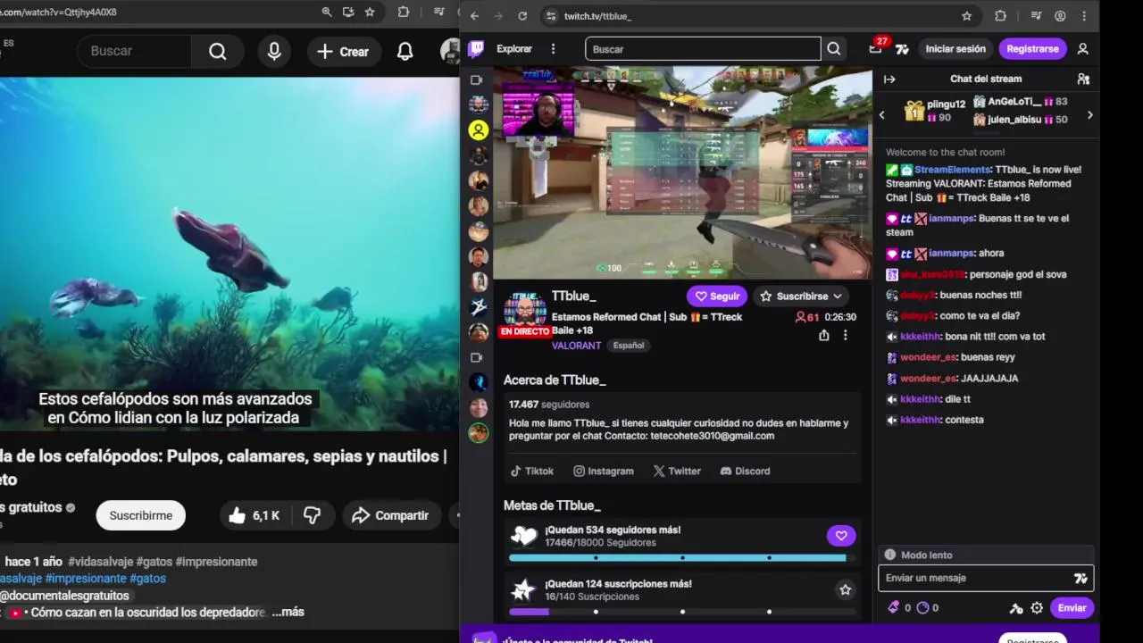Viewport: 1143px width, 643px height.
Task: Click the 7TV icon in Twitch top bar
Action: 902,49
